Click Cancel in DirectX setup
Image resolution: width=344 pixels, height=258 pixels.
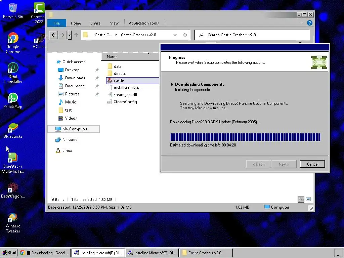tap(312, 164)
